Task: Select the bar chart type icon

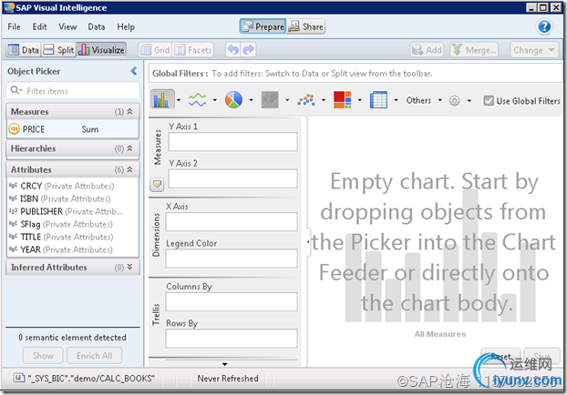Action: (x=161, y=99)
